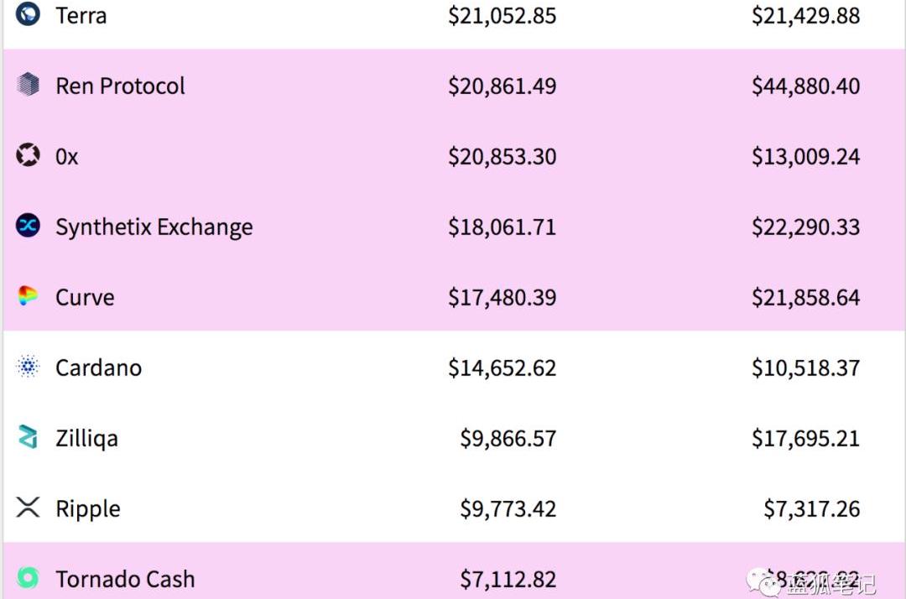Click the Zilliqa name text
Image resolution: width=906 pixels, height=599 pixels.
click(x=86, y=438)
